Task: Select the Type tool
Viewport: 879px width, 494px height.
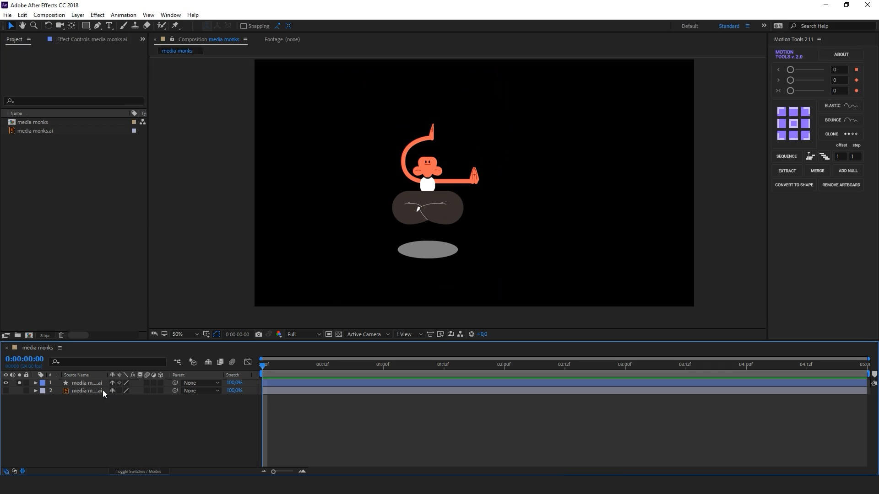Action: (x=109, y=26)
